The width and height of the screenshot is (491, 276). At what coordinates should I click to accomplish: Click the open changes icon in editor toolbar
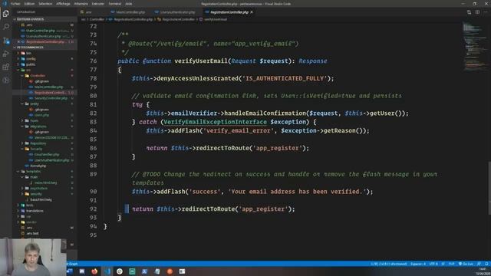[x=469, y=12]
